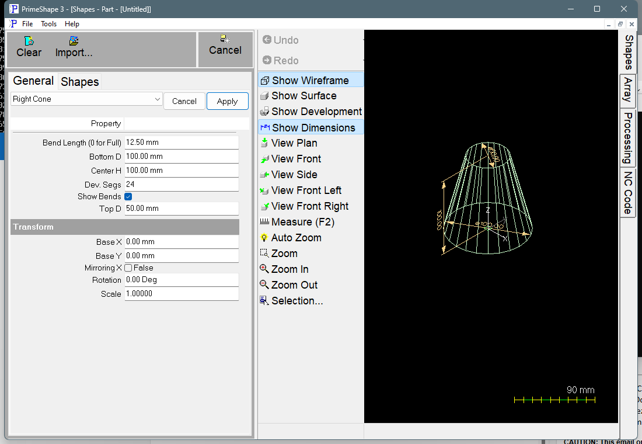Select the Shapes vertical side tab
Viewport: 642px width, 444px height.
point(628,52)
